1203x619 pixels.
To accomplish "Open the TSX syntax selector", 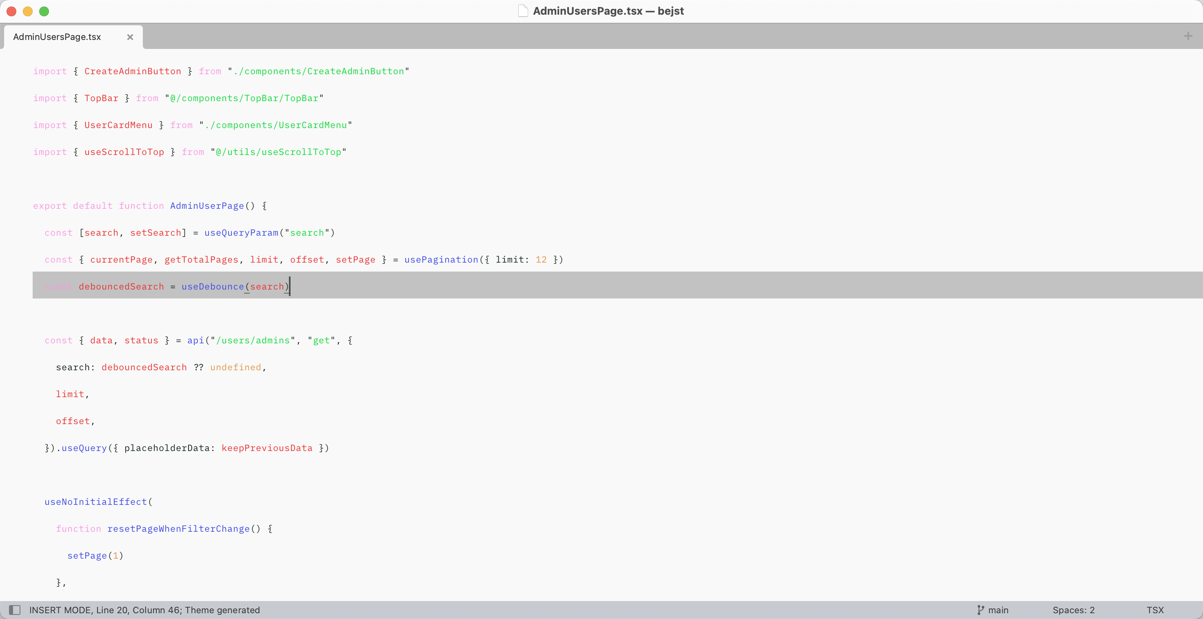I will point(1155,610).
